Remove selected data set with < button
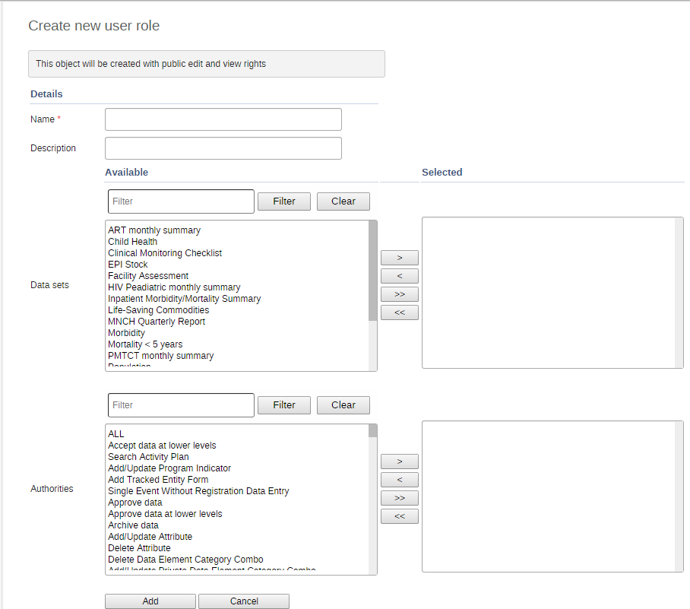Screen dimensions: 690x609 point(399,276)
